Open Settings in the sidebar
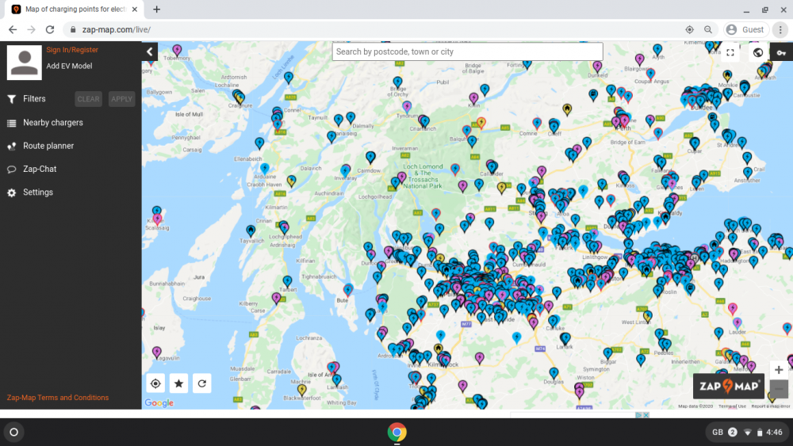This screenshot has height=446, width=793. (x=38, y=192)
